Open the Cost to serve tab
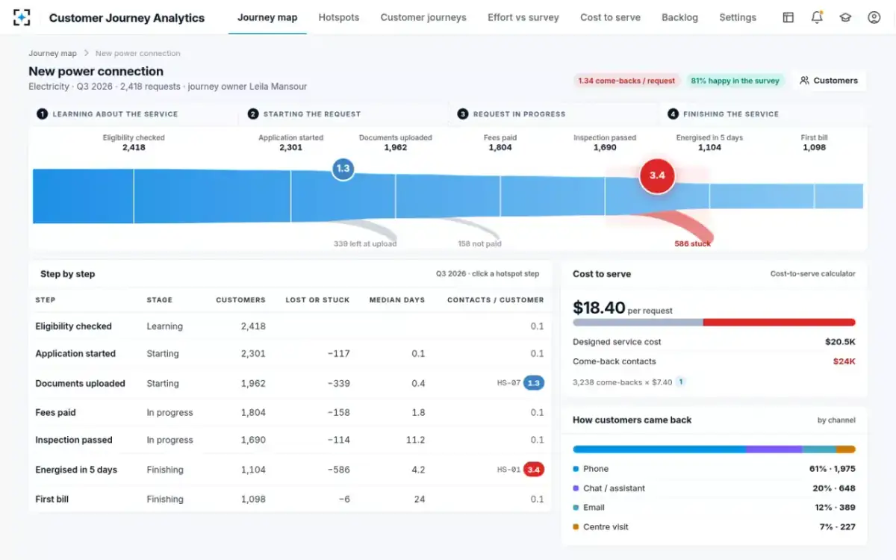The height and width of the screenshot is (560, 896). pyautogui.click(x=610, y=17)
